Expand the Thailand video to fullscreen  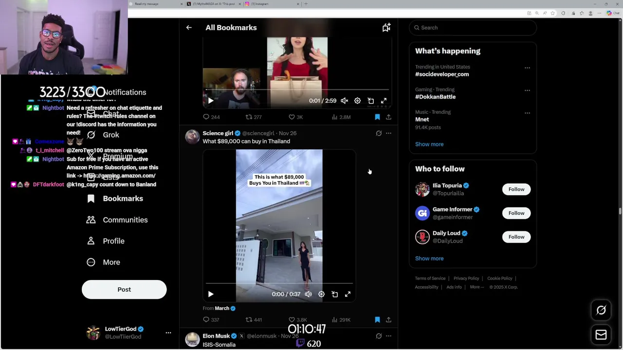tap(348, 294)
